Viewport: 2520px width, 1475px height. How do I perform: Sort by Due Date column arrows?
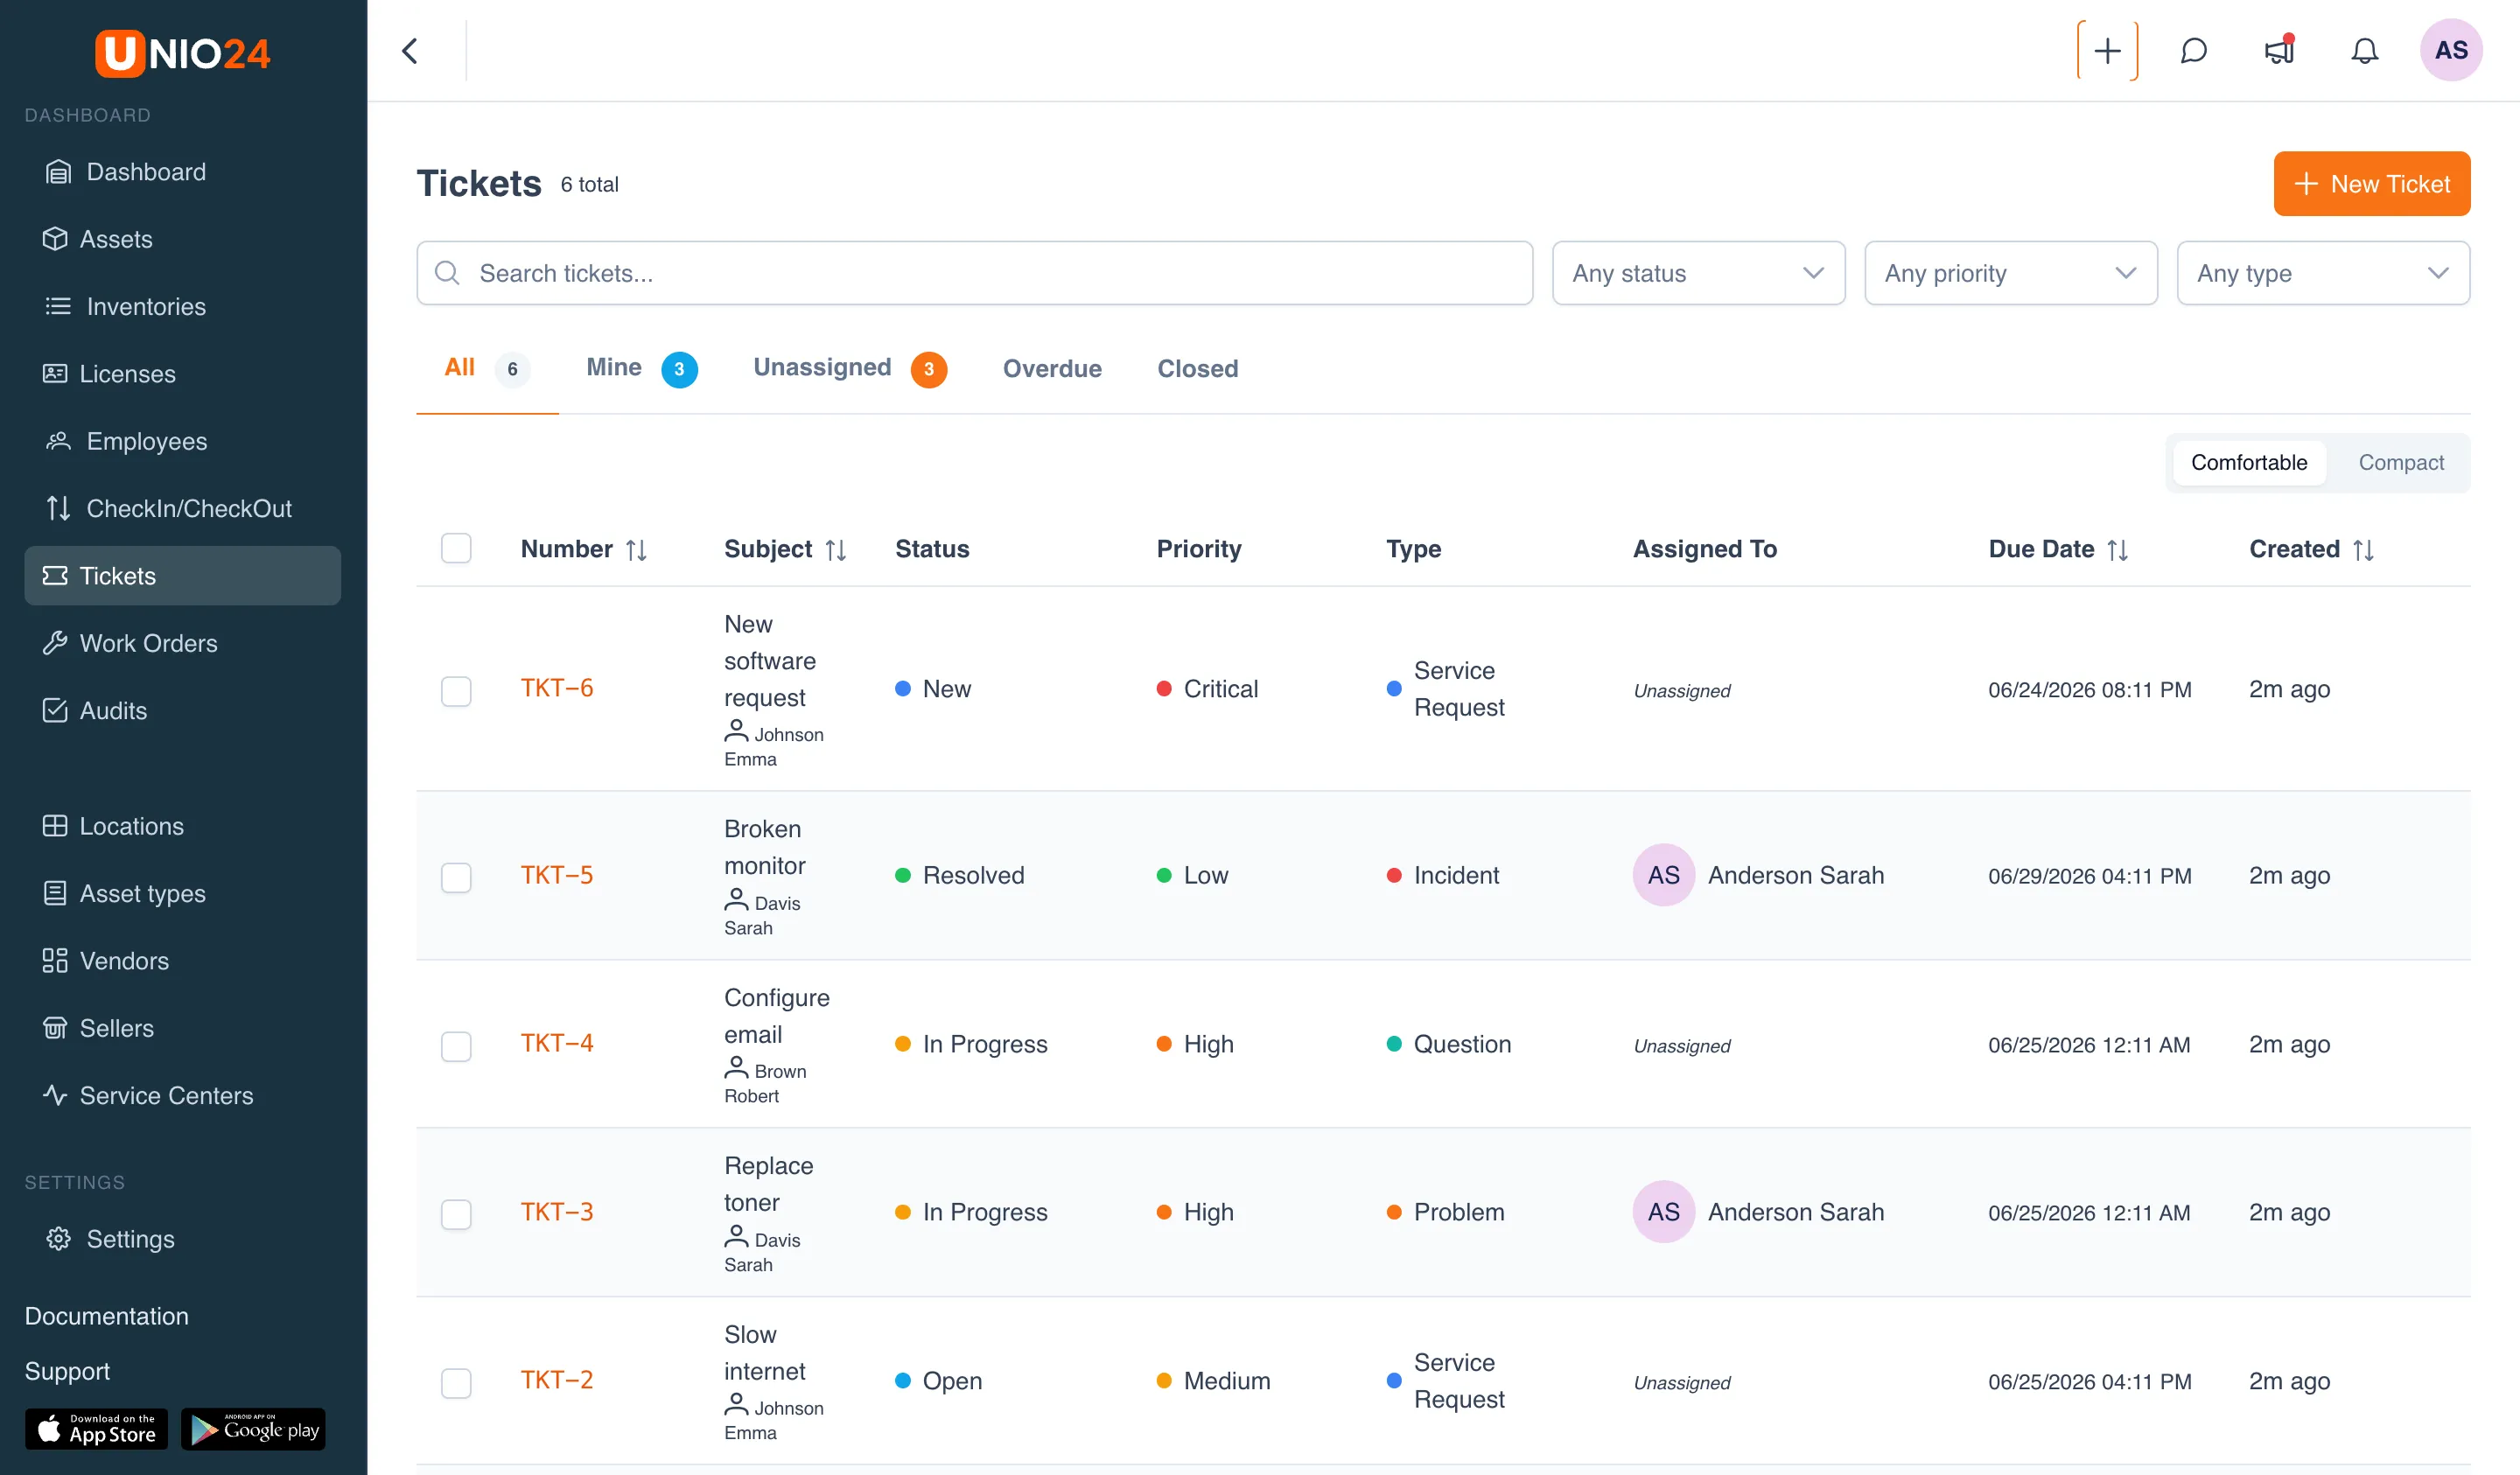(2117, 550)
